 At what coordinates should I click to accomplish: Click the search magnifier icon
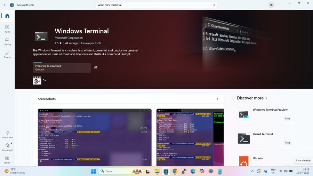[x=214, y=5]
